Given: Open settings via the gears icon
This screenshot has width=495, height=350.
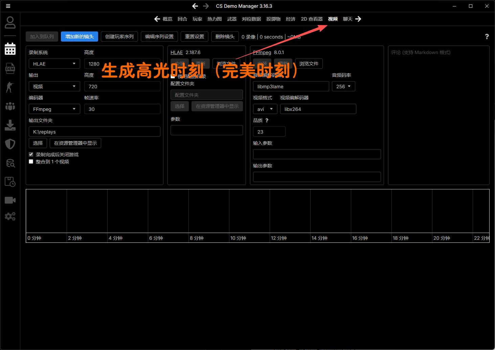Looking at the screenshot, I should [10, 216].
